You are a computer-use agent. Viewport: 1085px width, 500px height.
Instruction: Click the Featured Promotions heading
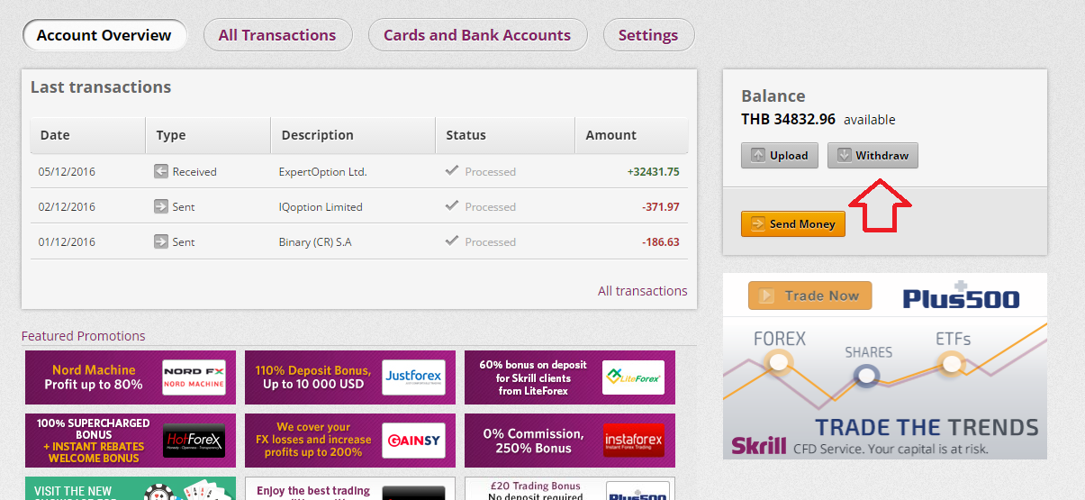pyautogui.click(x=83, y=336)
